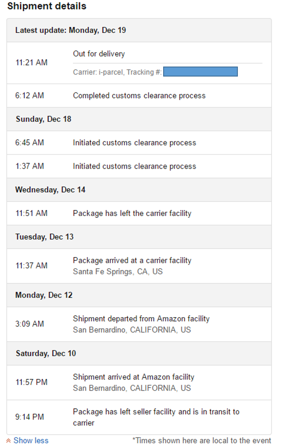Image resolution: width=283 pixels, height=447 pixels.
Task: Select the Wednesday, Dec 14 date header
Action: coord(139,190)
